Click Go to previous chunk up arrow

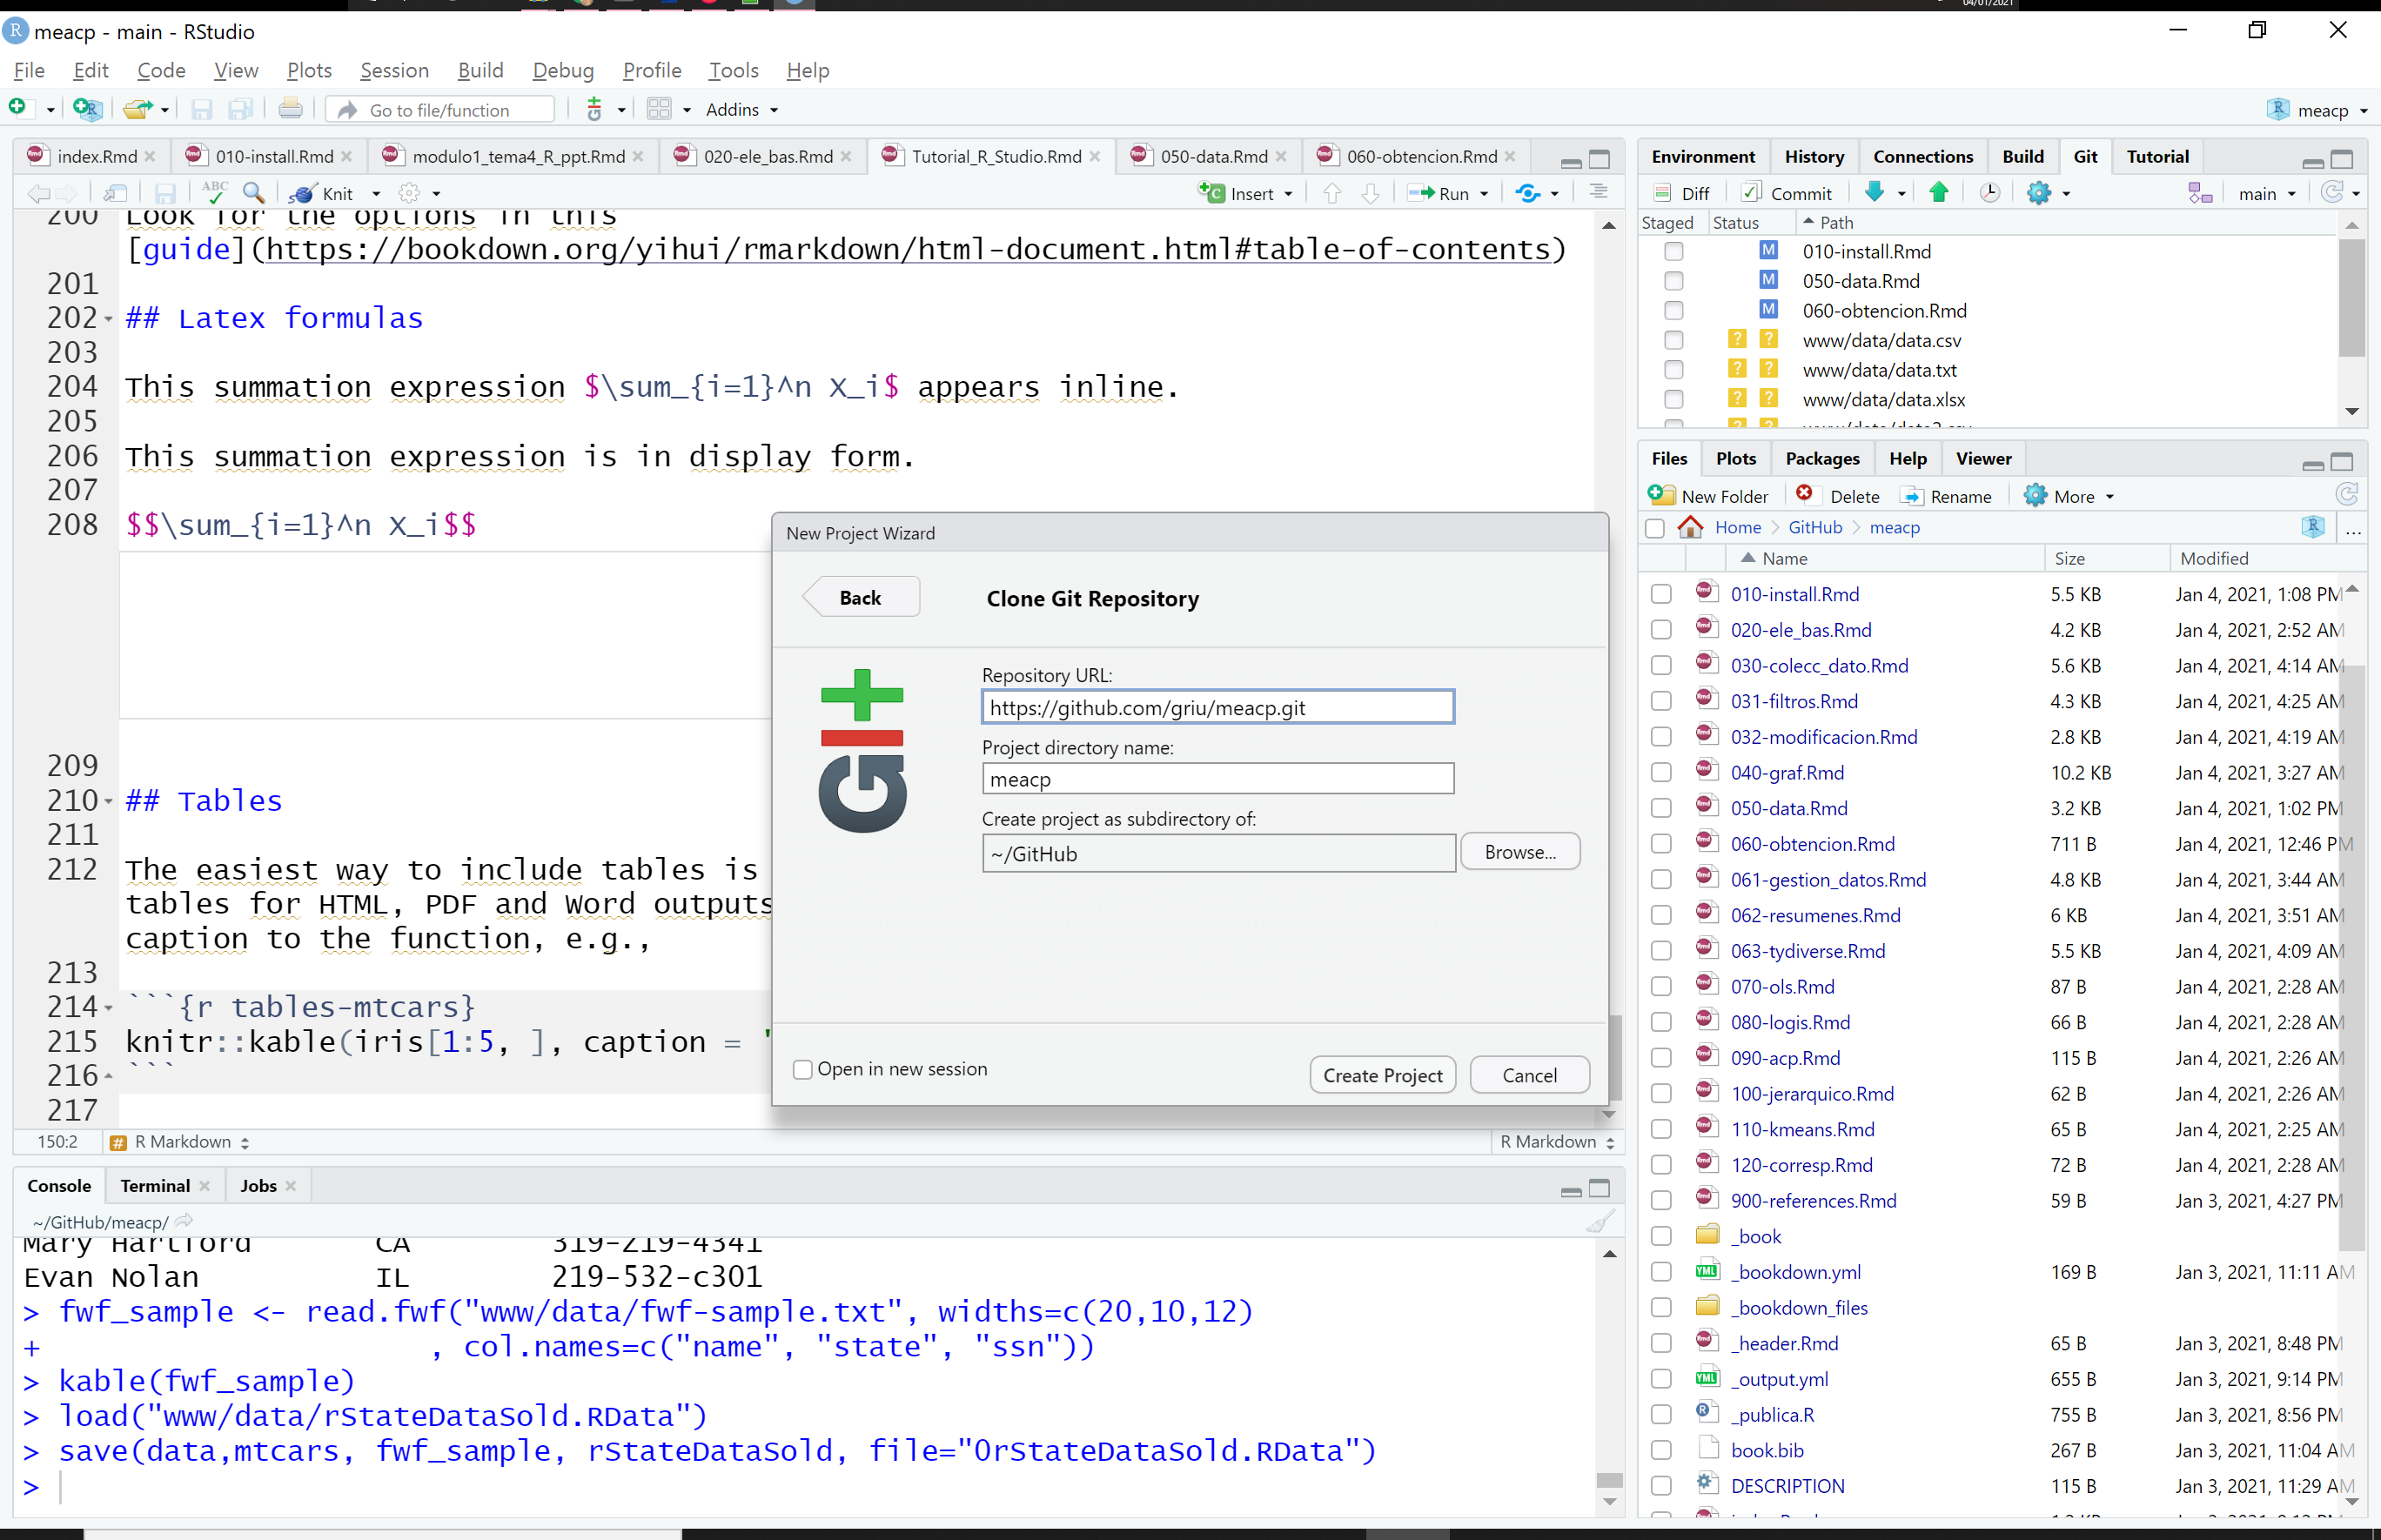pyautogui.click(x=1332, y=193)
